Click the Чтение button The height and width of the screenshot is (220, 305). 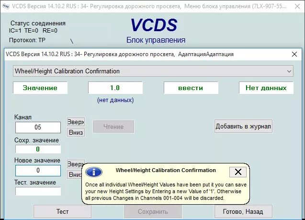tap(113, 127)
